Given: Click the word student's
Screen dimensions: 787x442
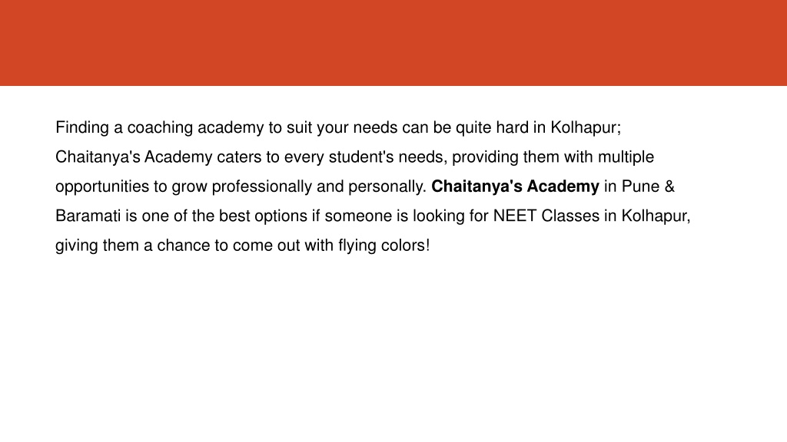Looking at the screenshot, I should (x=361, y=157).
